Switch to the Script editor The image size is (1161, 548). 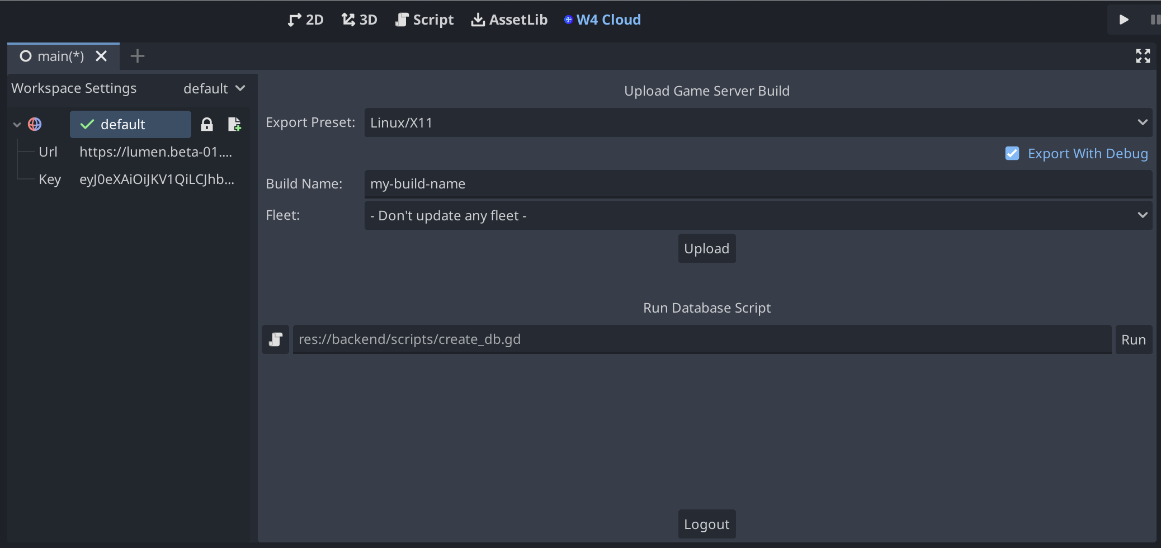[x=424, y=19]
